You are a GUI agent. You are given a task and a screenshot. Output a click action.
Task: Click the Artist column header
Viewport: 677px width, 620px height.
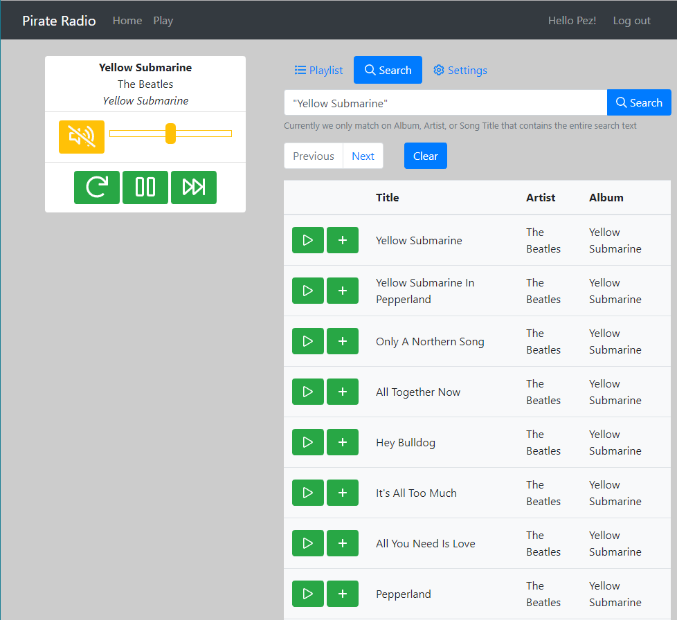(x=541, y=198)
